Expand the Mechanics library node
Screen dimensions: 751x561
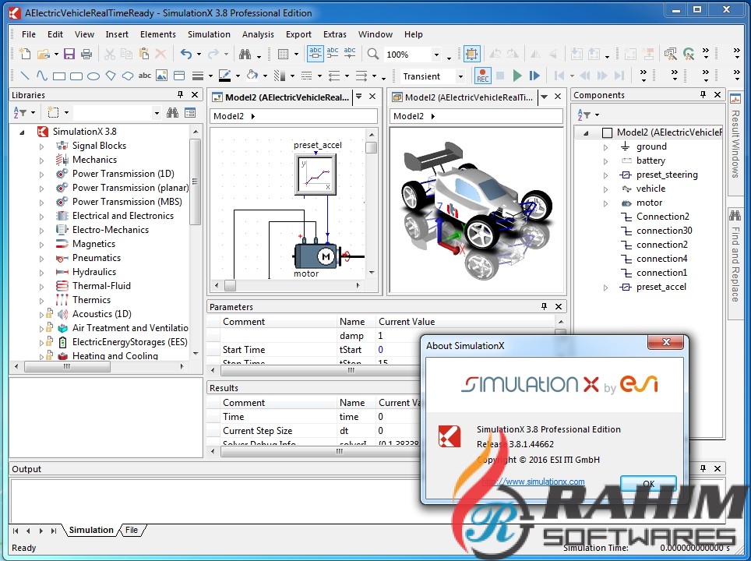click(41, 160)
